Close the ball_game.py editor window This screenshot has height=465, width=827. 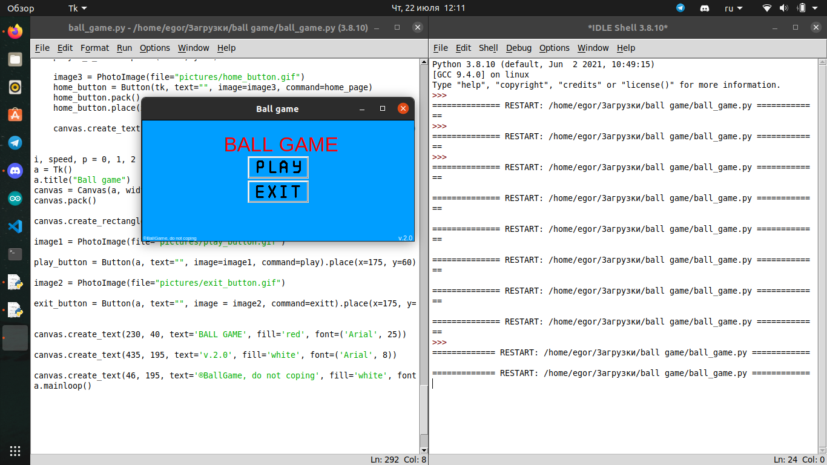click(x=418, y=27)
